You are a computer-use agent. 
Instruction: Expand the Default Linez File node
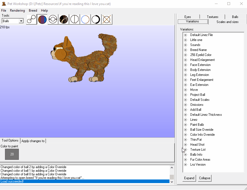[x=186, y=35]
